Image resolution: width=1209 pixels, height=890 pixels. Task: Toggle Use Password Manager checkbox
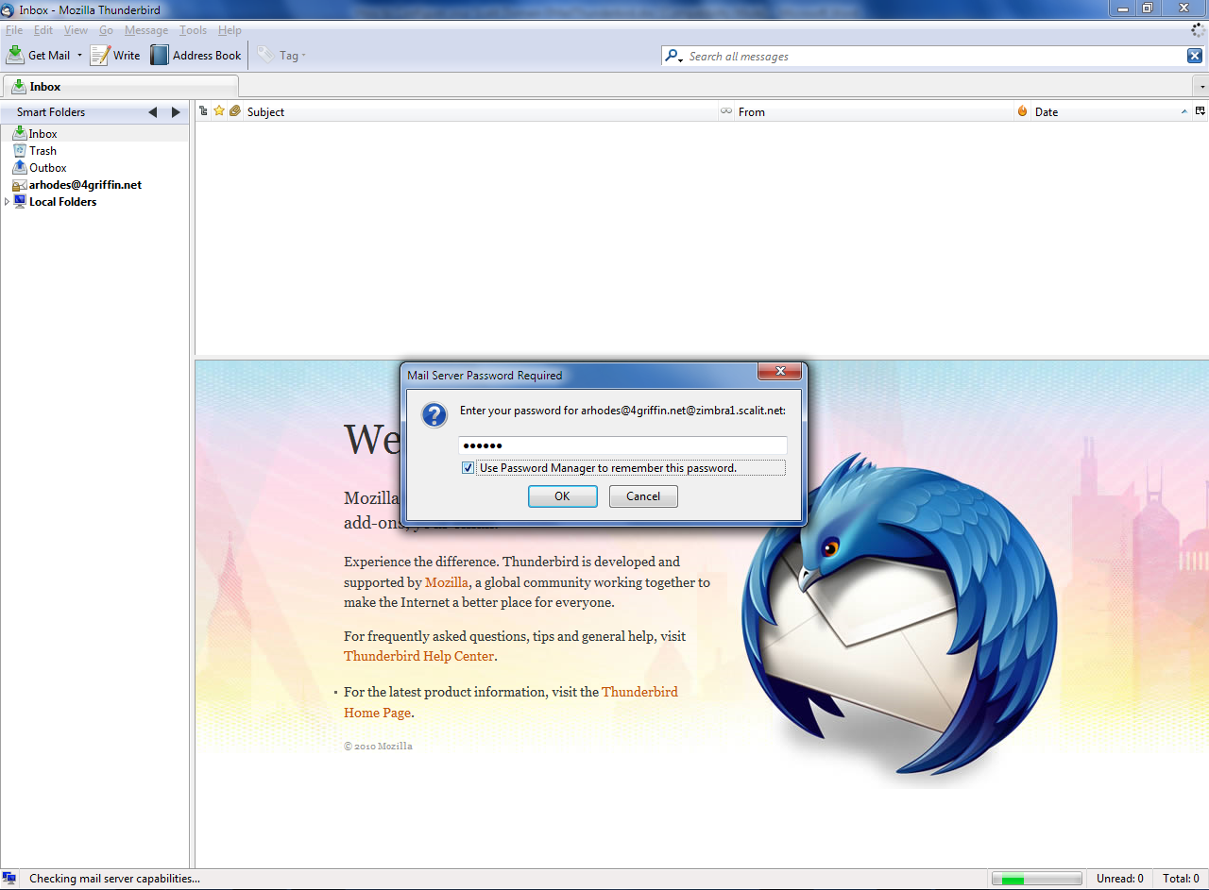point(468,468)
